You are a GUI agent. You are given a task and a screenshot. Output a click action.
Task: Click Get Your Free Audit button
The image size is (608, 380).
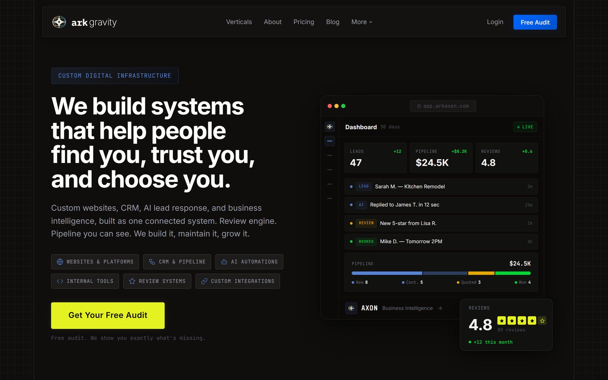[x=108, y=315]
